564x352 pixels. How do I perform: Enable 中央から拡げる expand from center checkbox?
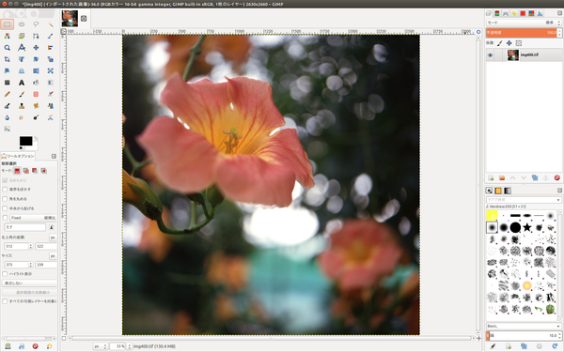point(5,208)
